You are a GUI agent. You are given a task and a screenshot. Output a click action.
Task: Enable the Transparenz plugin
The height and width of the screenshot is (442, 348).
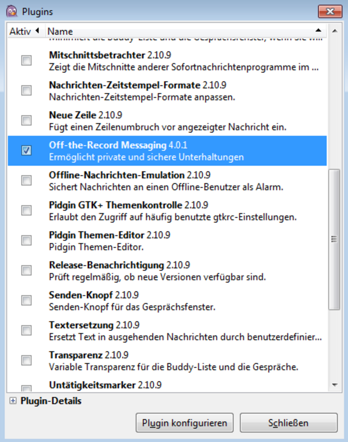coord(26,360)
